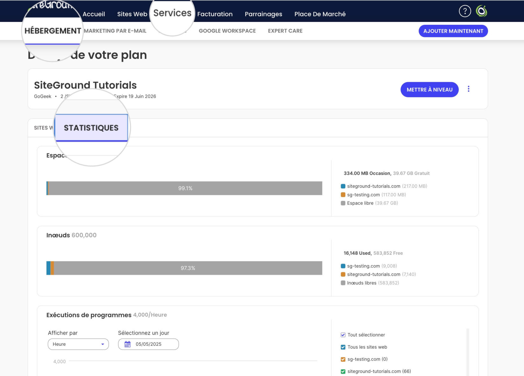Click the disk space usage bar at 99.1%
Image resolution: width=524 pixels, height=376 pixels.
coord(184,188)
